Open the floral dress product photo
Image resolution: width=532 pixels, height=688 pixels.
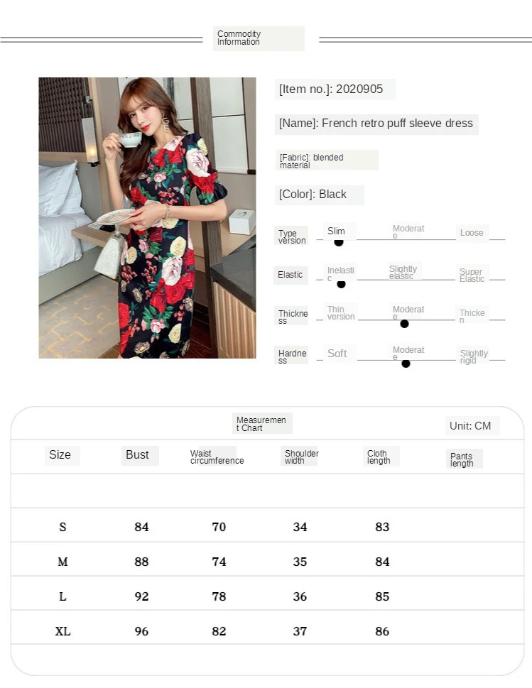click(x=147, y=218)
